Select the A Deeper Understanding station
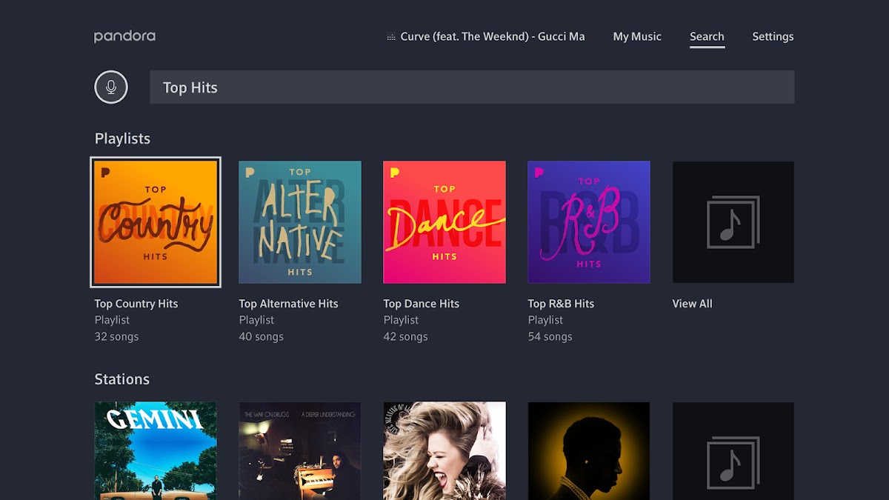Image resolution: width=889 pixels, height=500 pixels. coord(300,450)
